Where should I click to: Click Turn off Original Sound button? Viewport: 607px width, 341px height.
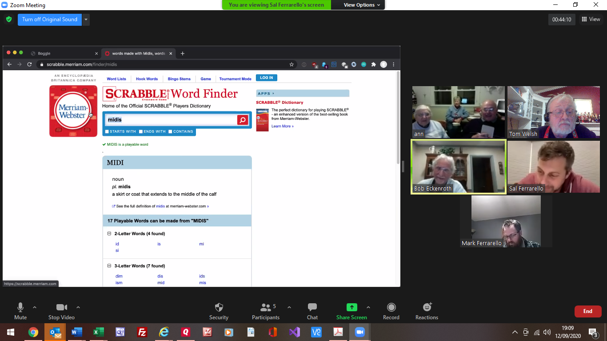pos(50,20)
